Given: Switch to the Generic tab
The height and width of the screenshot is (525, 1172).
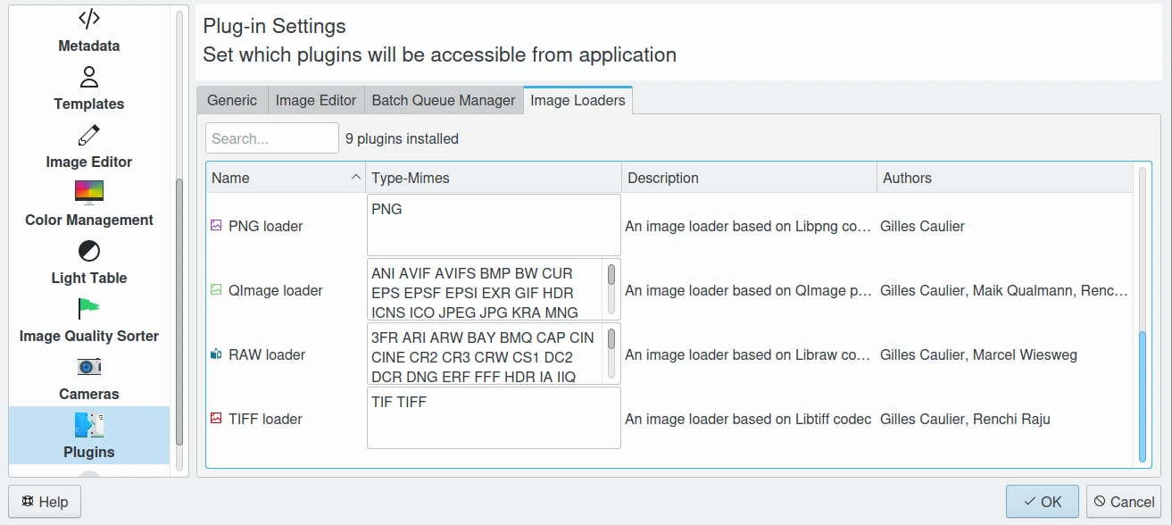Looking at the screenshot, I should (x=232, y=101).
